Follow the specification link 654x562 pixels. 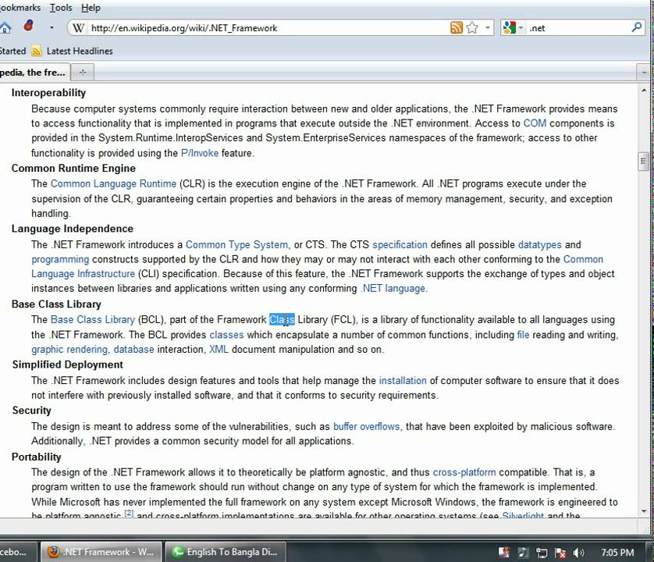[x=400, y=244]
